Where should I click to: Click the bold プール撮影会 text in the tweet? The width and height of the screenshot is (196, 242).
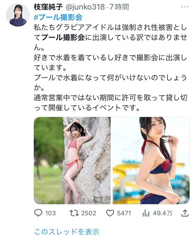[x=63, y=38]
